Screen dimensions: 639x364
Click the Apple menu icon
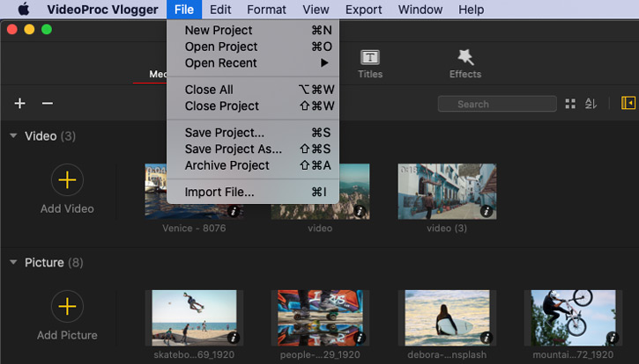(23, 10)
